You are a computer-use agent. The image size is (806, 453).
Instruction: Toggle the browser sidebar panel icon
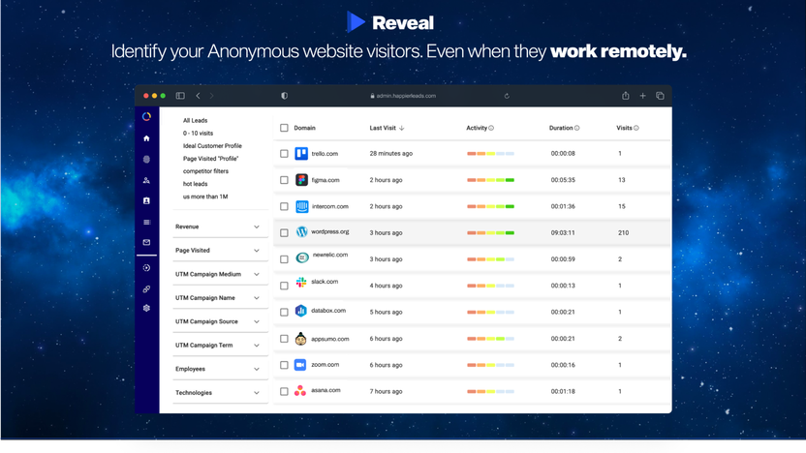click(180, 96)
